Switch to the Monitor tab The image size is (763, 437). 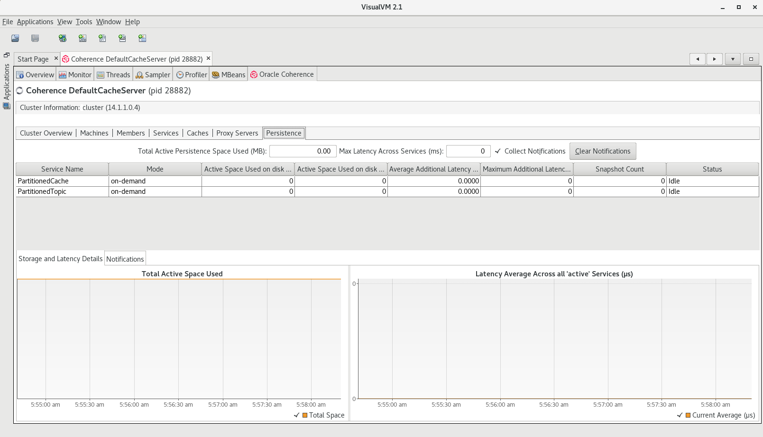click(x=75, y=75)
